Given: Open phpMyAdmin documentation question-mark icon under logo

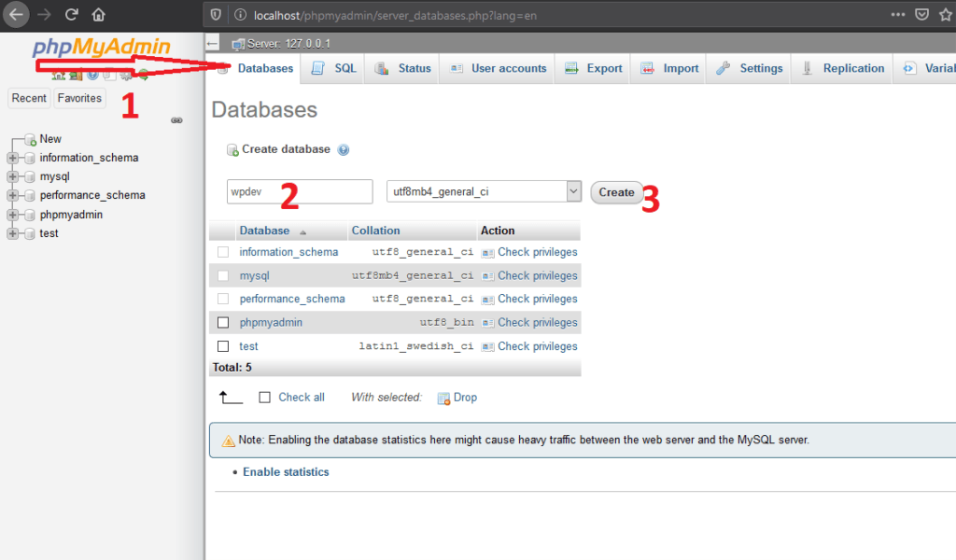Looking at the screenshot, I should pyautogui.click(x=92, y=75).
